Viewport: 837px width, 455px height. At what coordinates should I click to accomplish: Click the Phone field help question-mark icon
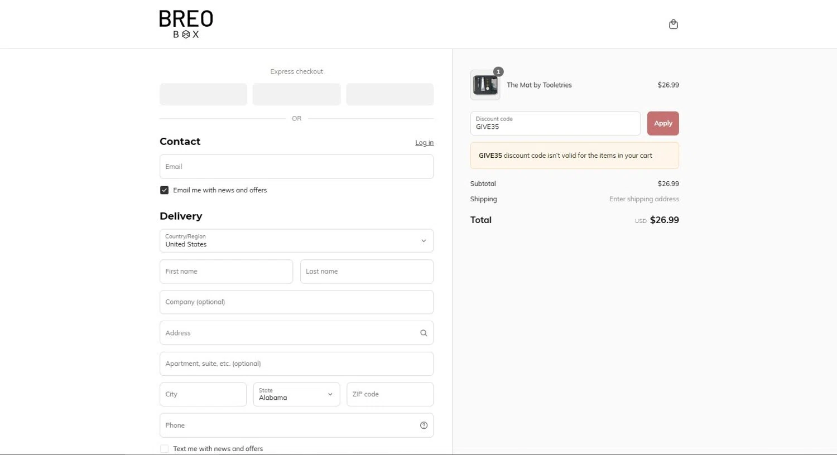pyautogui.click(x=424, y=425)
